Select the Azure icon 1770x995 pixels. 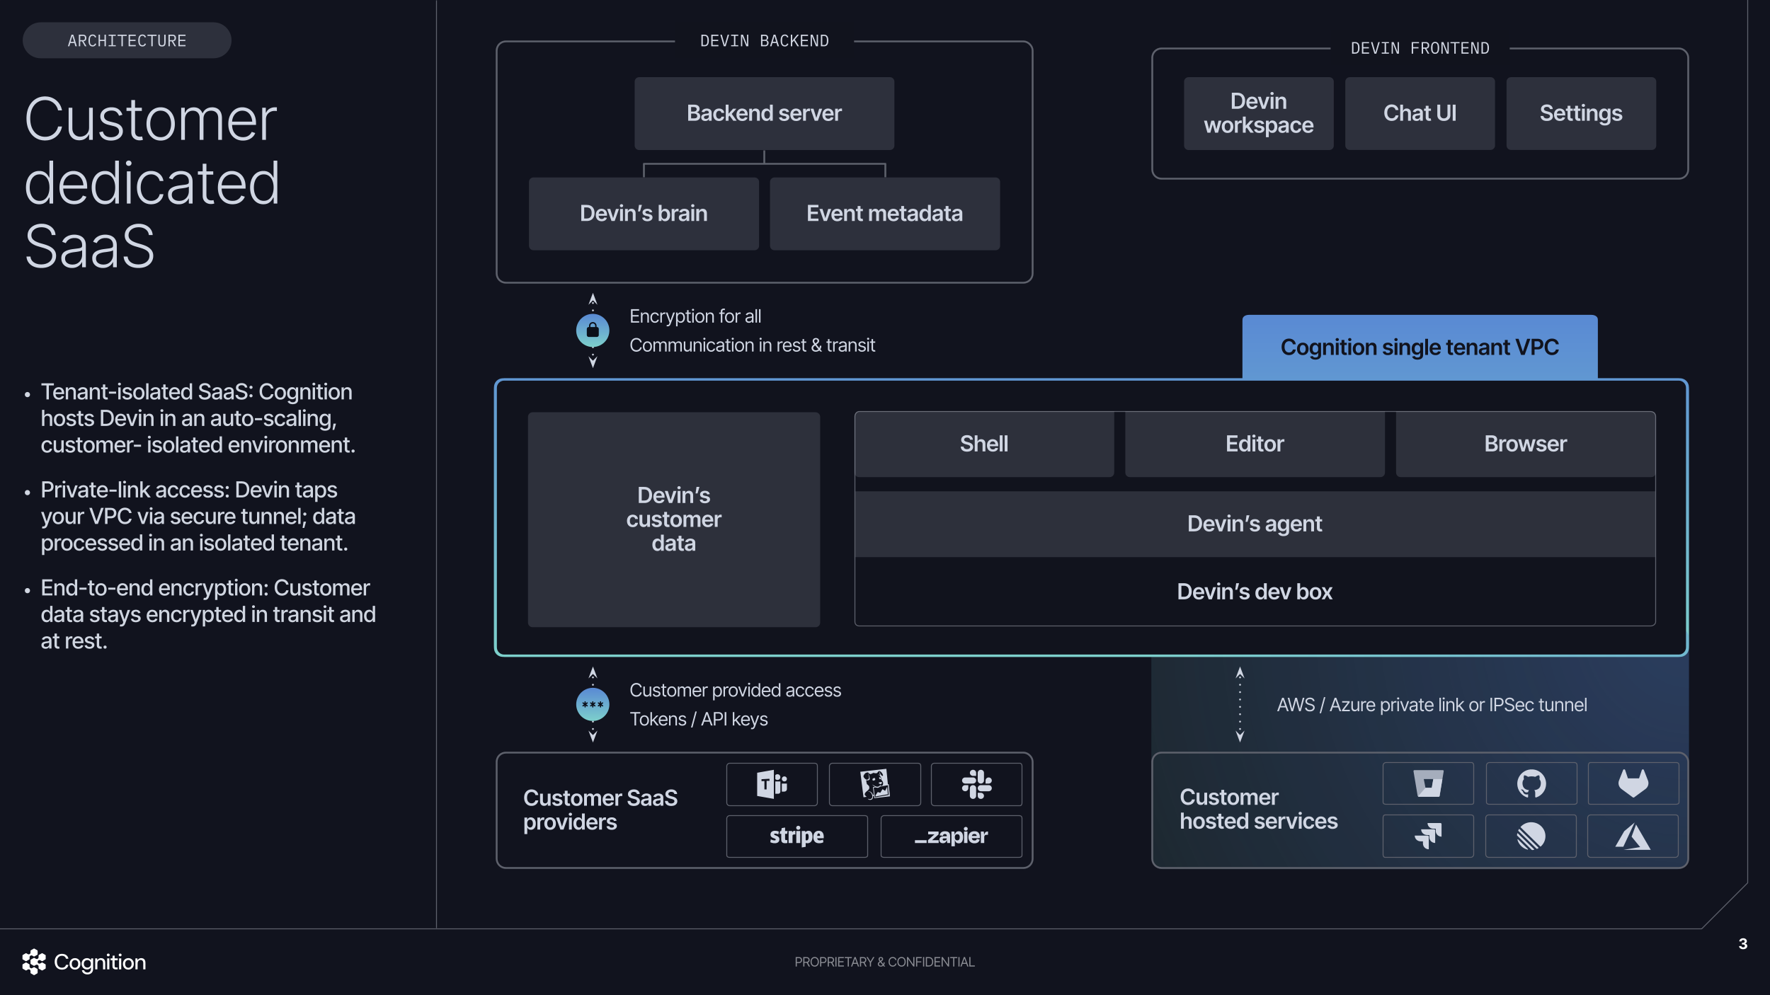(1634, 836)
